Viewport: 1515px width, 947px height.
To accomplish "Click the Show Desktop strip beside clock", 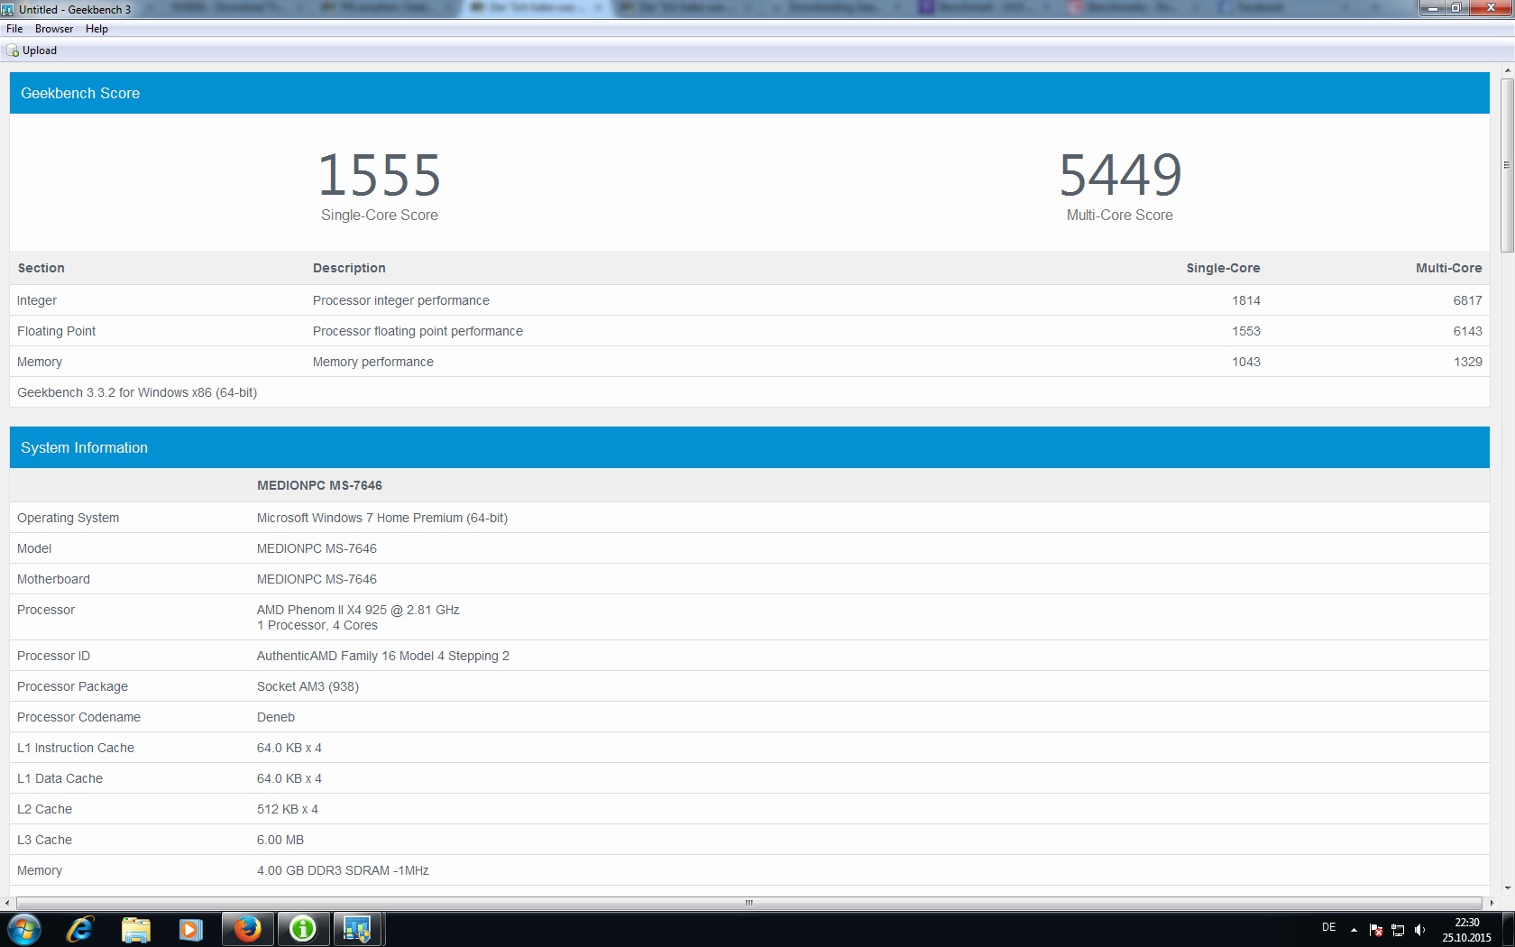I will [x=1510, y=930].
